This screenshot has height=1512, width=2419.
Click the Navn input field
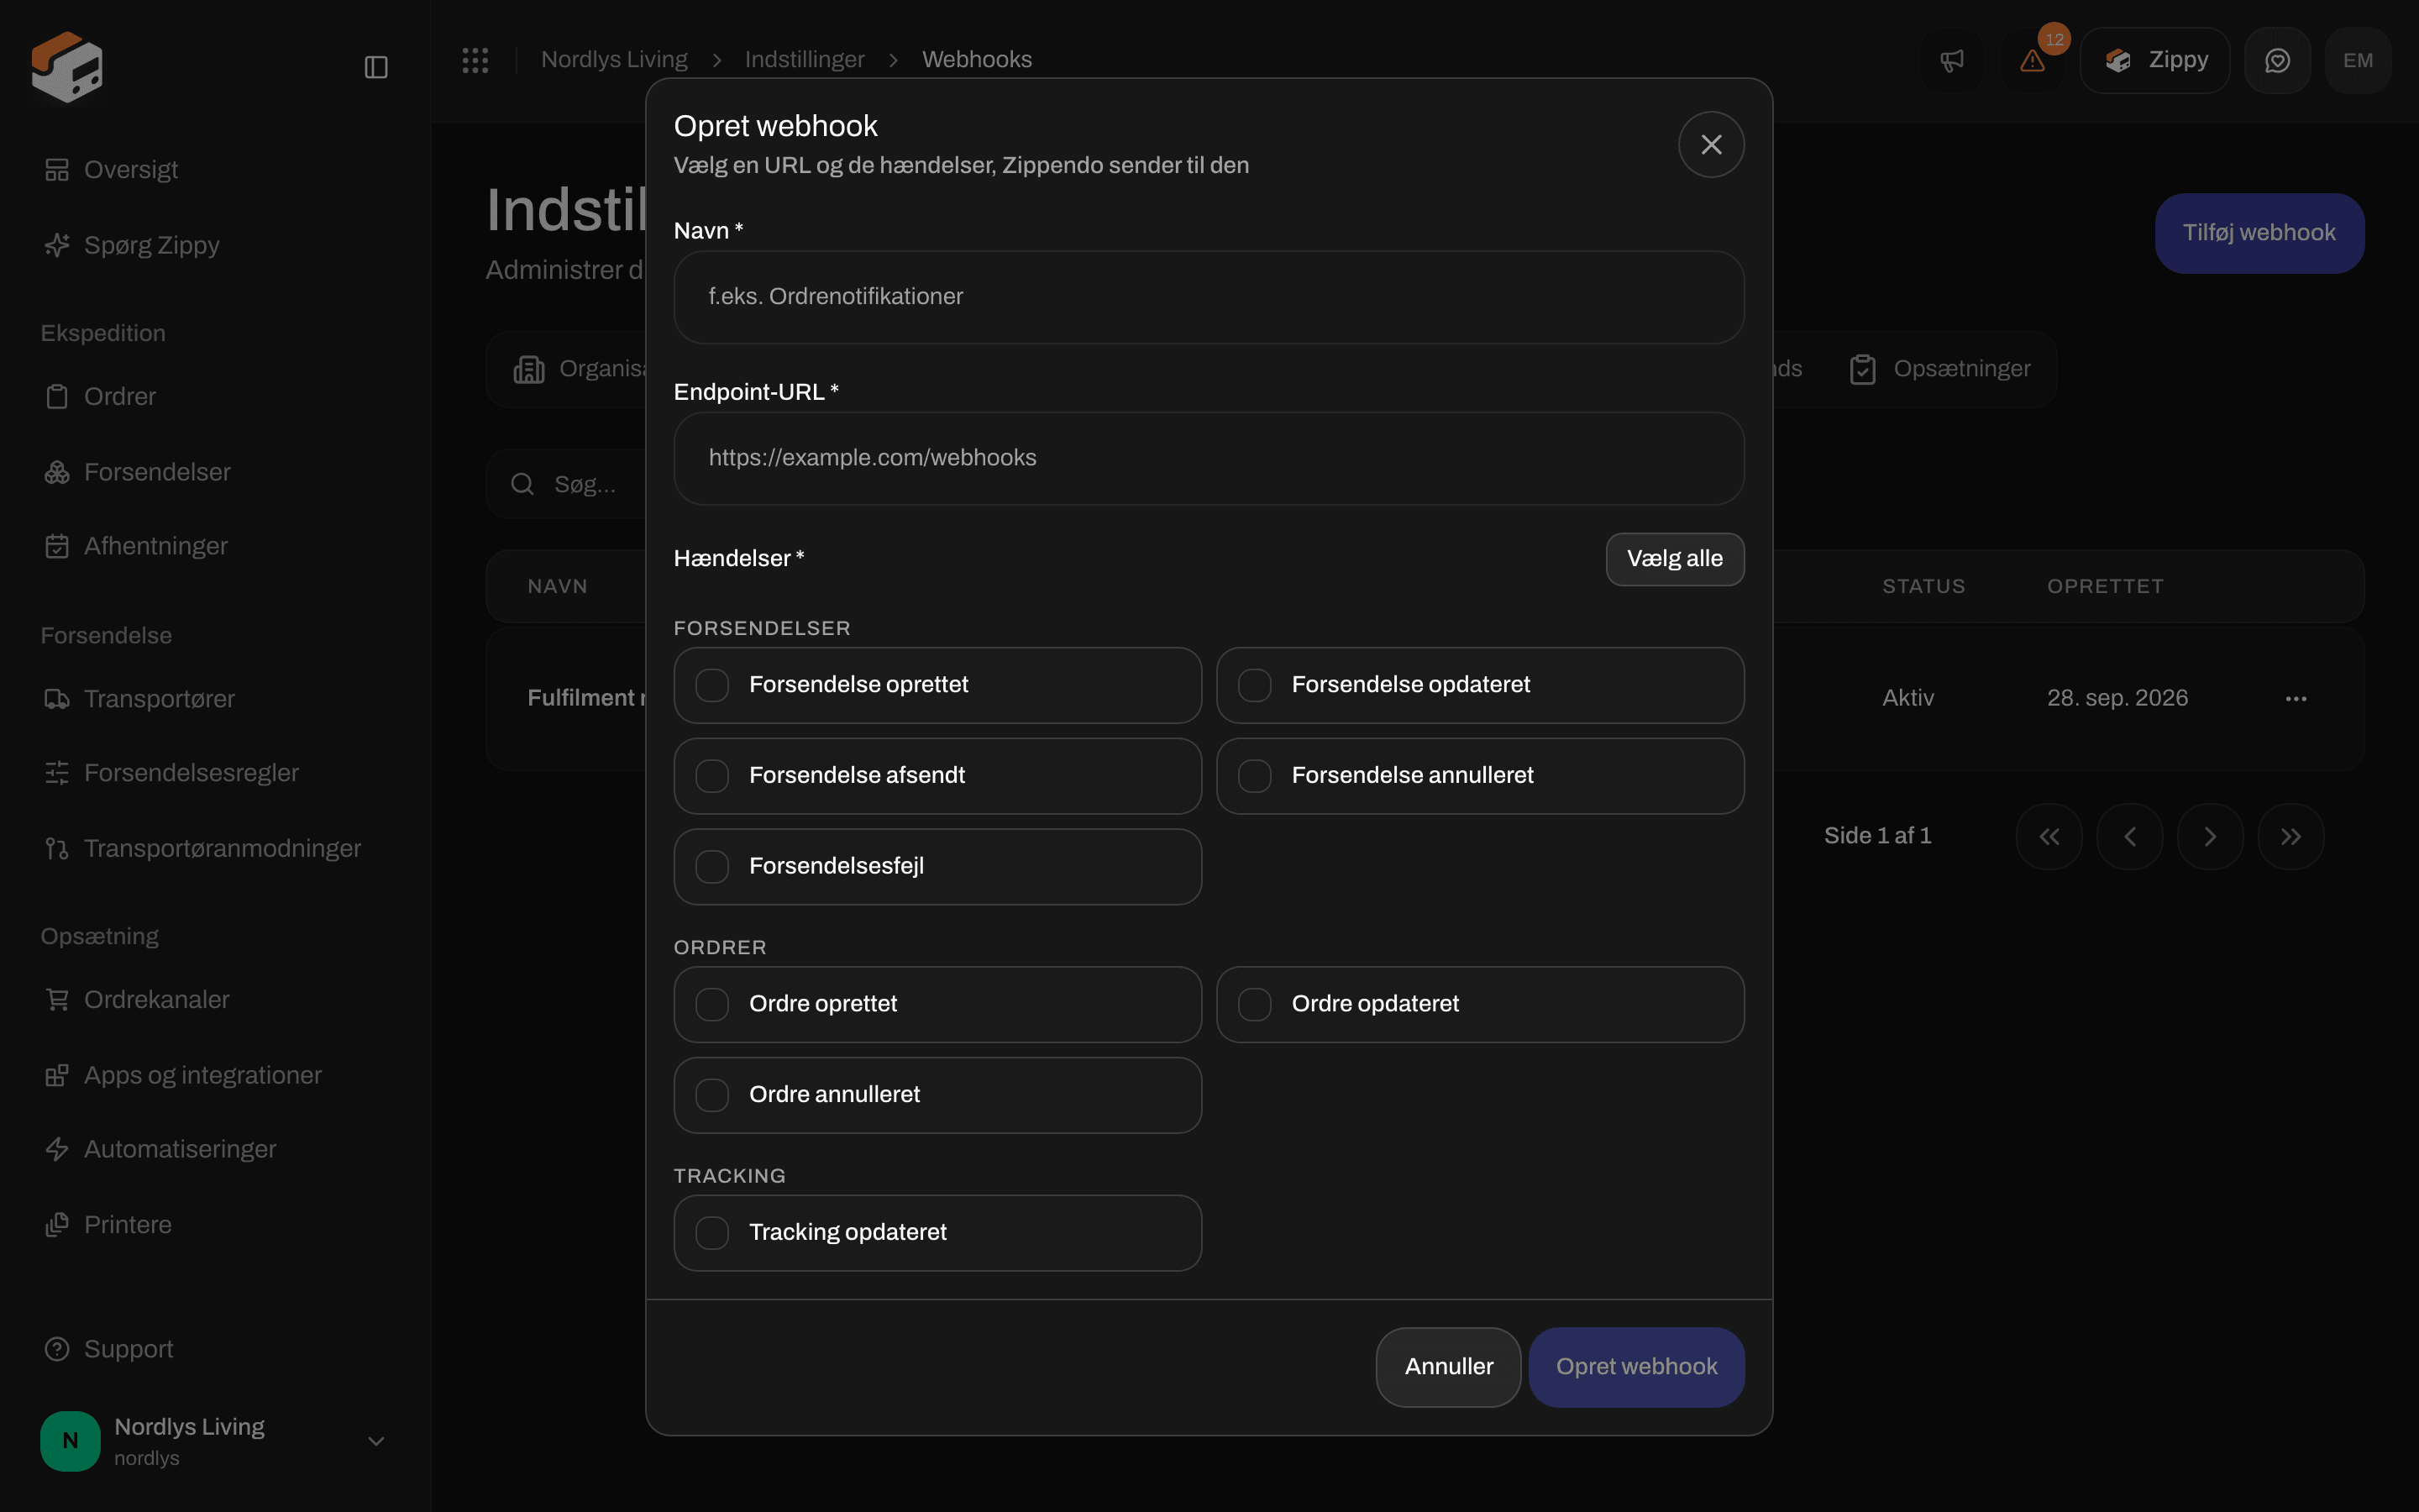tap(1209, 297)
